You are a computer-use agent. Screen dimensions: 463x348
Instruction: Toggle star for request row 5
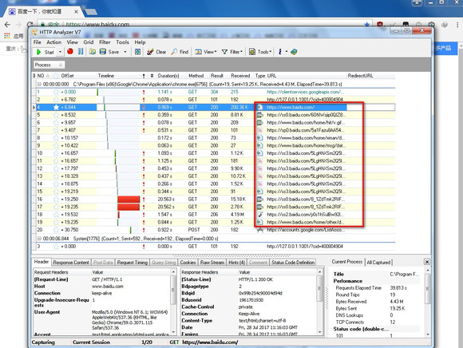click(x=56, y=115)
